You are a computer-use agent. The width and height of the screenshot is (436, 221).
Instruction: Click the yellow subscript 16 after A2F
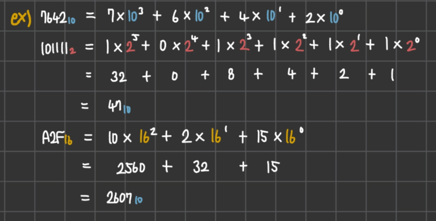pyautogui.click(x=68, y=141)
